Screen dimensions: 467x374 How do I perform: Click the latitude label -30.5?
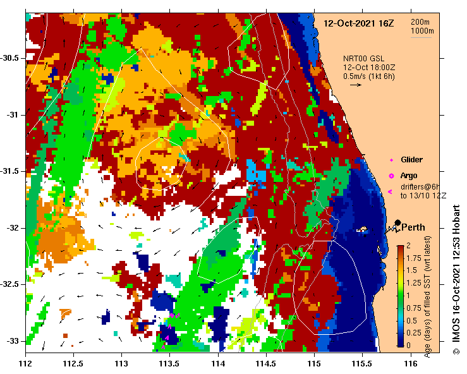click(9, 58)
